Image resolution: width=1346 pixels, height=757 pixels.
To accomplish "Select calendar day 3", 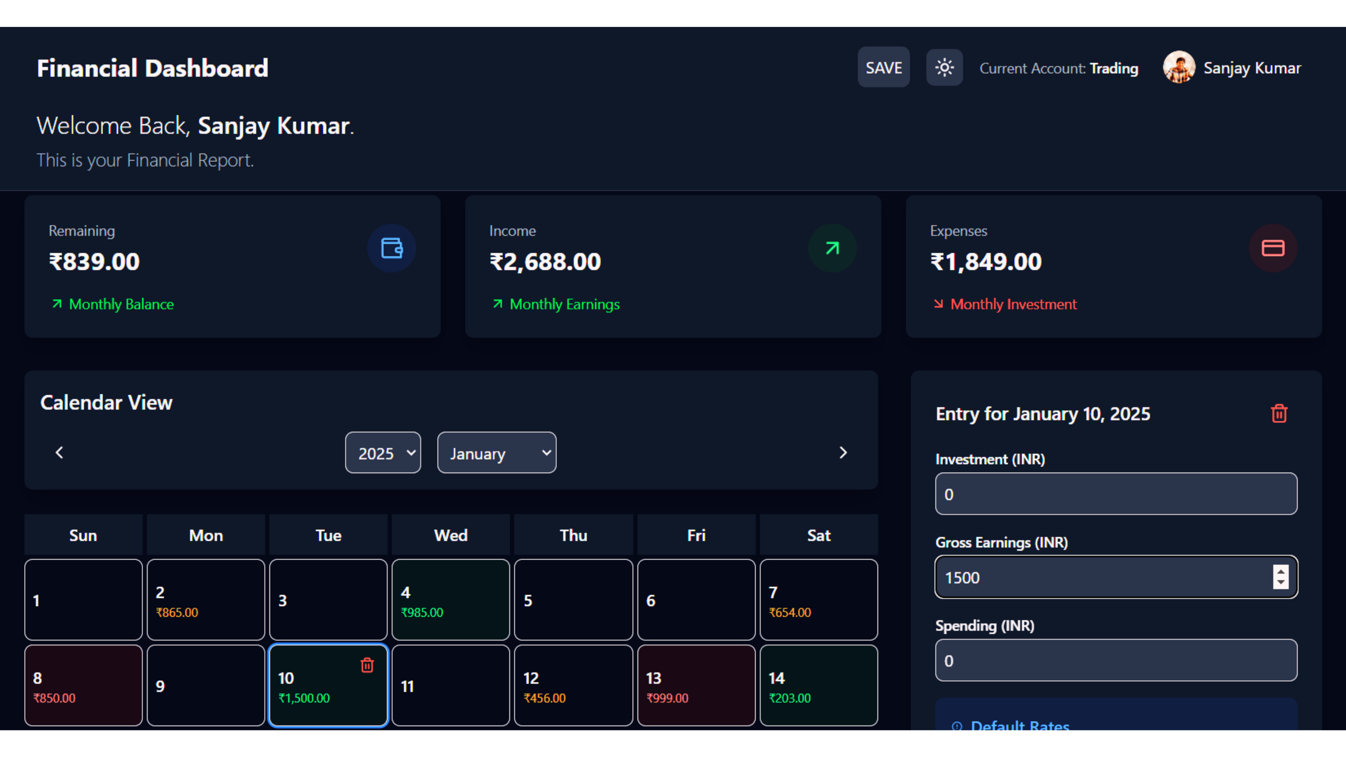I will 328,600.
